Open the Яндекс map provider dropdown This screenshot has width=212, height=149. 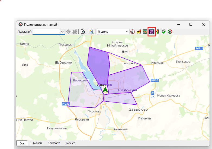[127, 32]
